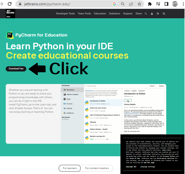Image resolution: width=185 pixels, height=174 pixels.
Task: Click the lock icon in address bar
Action: (x=20, y=4)
